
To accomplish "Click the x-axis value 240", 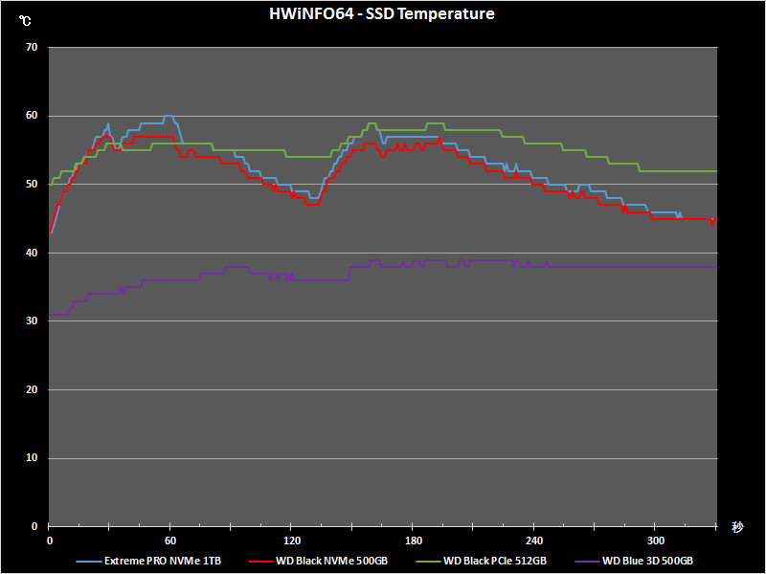I will click(534, 541).
